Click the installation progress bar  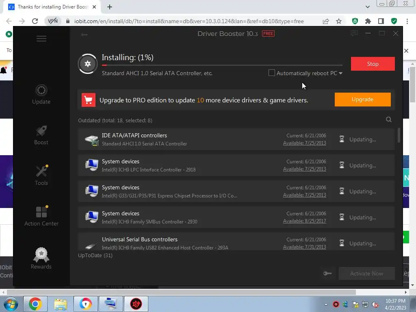point(222,65)
